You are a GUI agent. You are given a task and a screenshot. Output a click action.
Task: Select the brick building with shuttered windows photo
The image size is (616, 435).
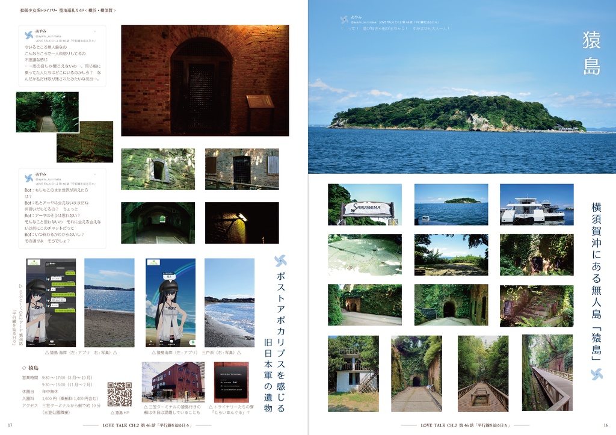242,169
